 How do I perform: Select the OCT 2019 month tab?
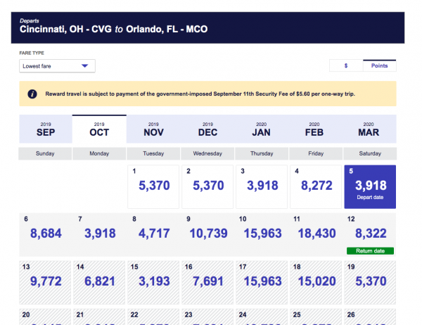(x=99, y=129)
